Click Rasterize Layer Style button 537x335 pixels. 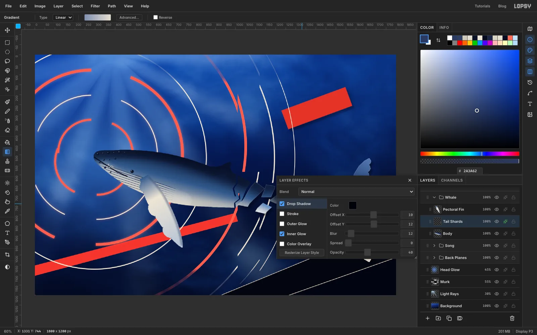pos(302,253)
